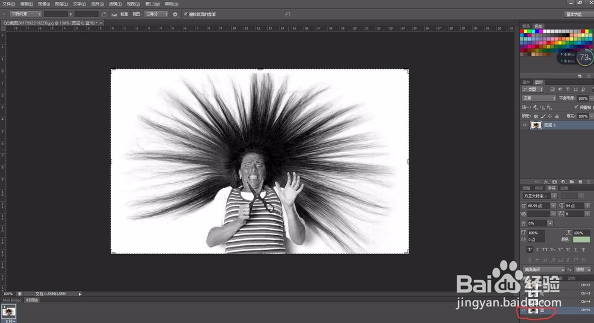The width and height of the screenshot is (594, 323).
Task: Switch to the 段落 paragraph tab
Action: pyautogui.click(x=564, y=188)
